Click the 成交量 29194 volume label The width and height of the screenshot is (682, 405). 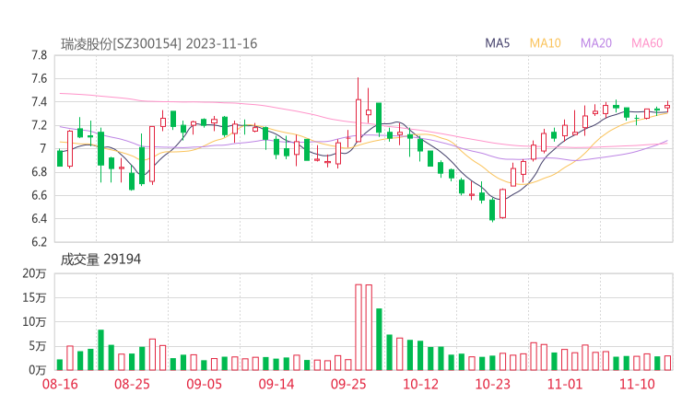pyautogui.click(x=100, y=260)
